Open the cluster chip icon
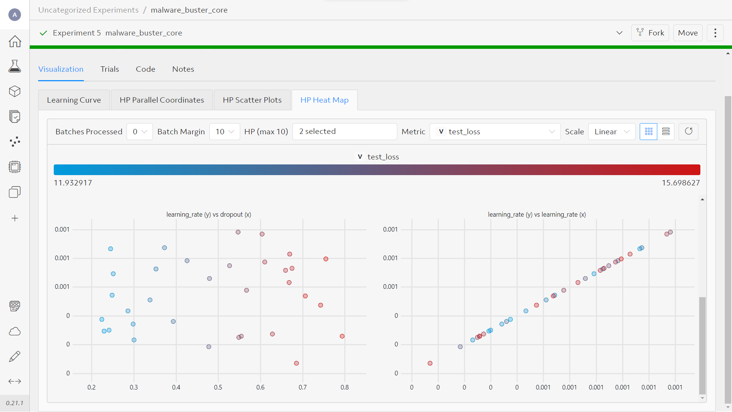 (15, 167)
